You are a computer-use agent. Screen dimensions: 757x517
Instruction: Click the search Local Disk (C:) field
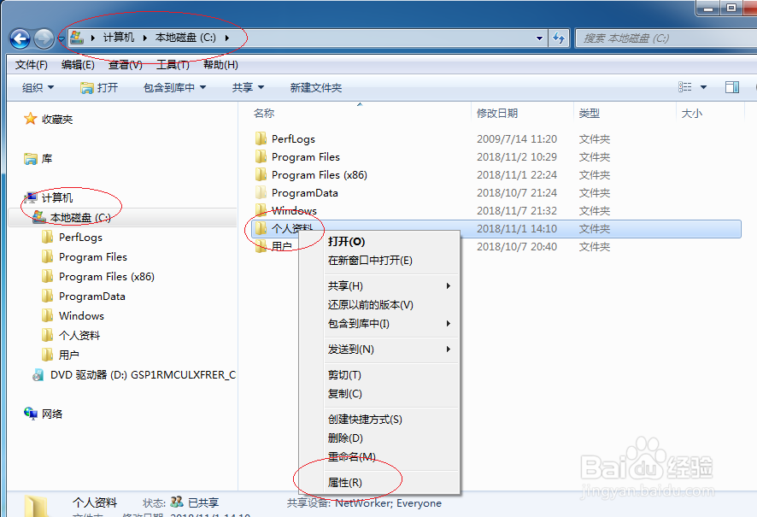click(x=666, y=38)
